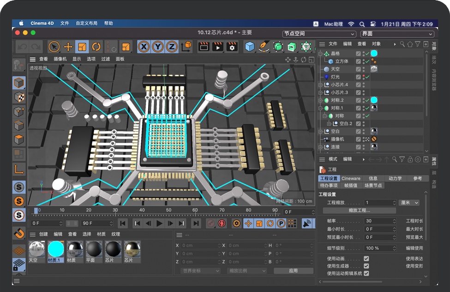Screen dimensions: 450x292
Task: Open Edit Render Settings via the gear clapperboard icon
Action: 232,46
